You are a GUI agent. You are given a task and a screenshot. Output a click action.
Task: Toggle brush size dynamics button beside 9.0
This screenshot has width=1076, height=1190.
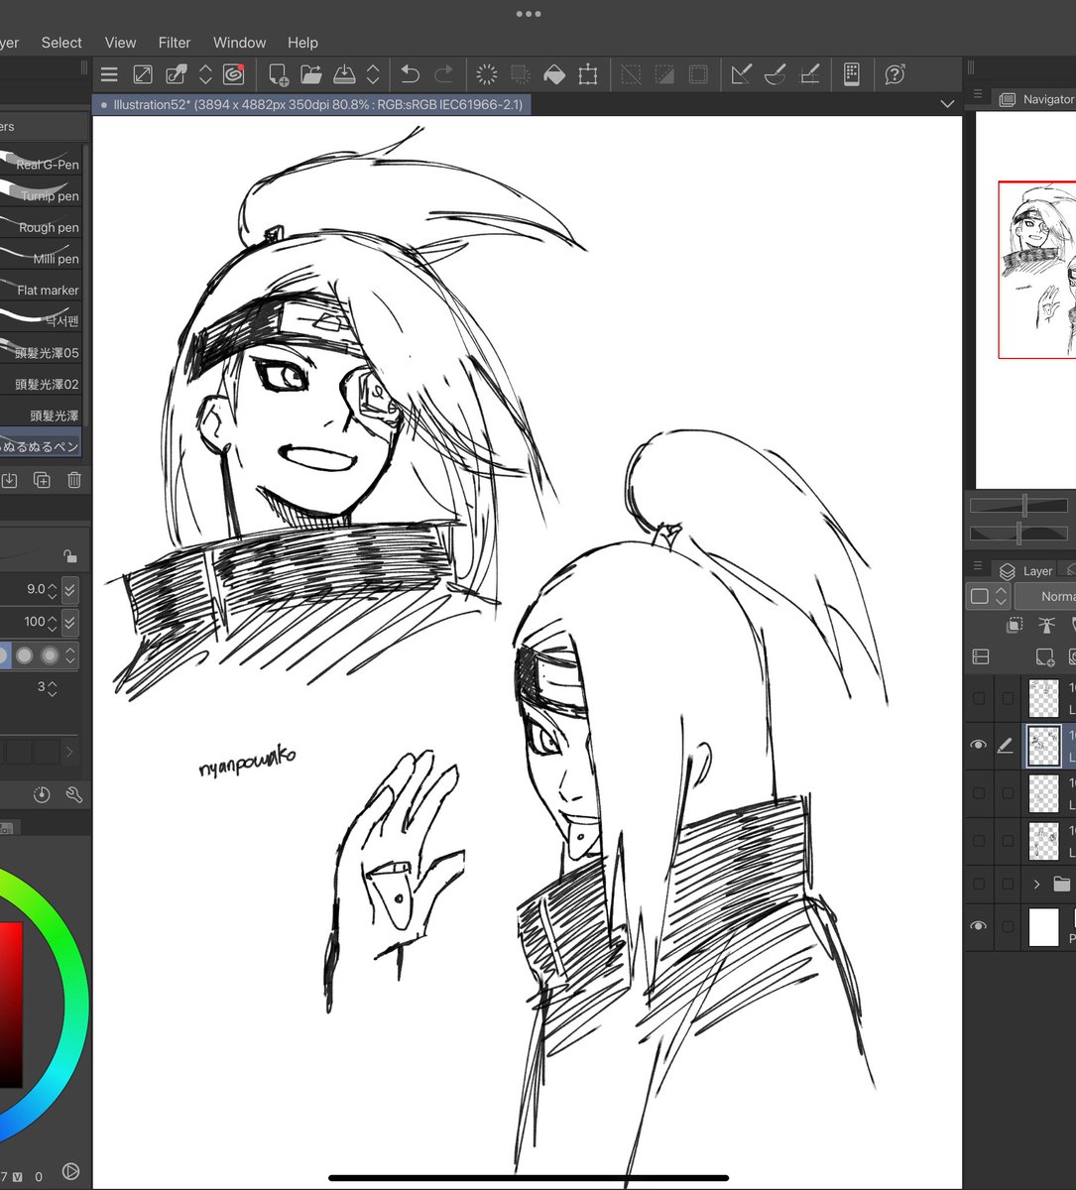click(x=69, y=589)
